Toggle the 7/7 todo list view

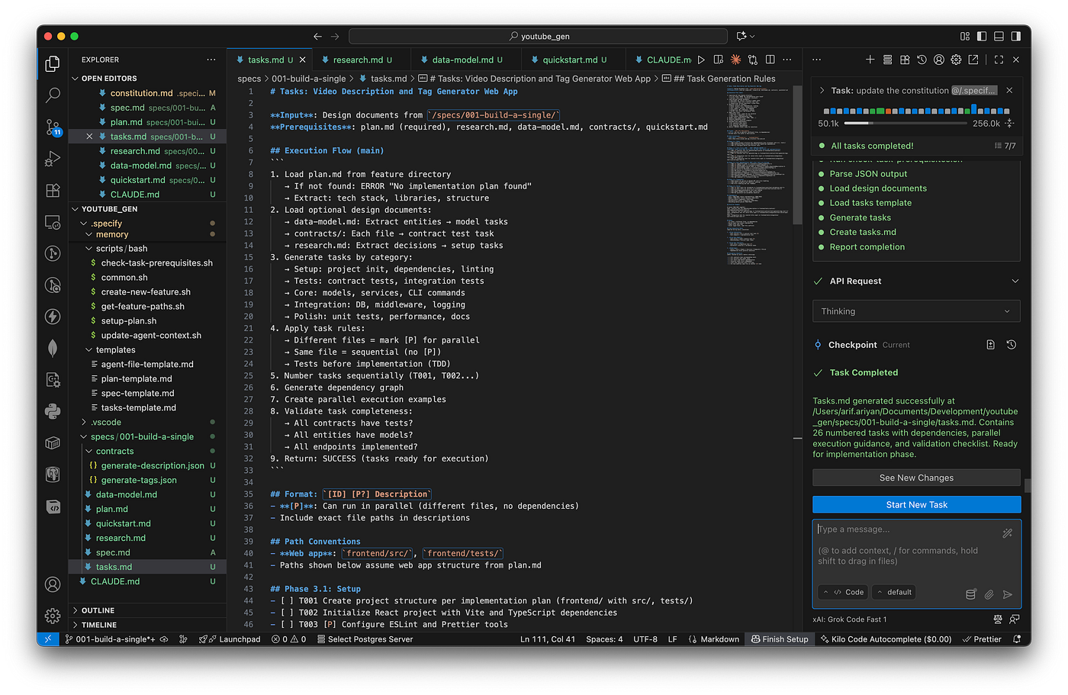click(1005, 146)
